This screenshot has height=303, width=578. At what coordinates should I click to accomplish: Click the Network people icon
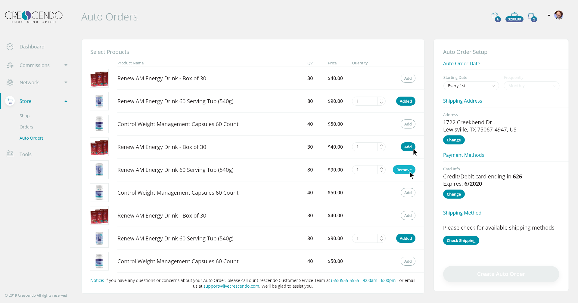pos(10,82)
